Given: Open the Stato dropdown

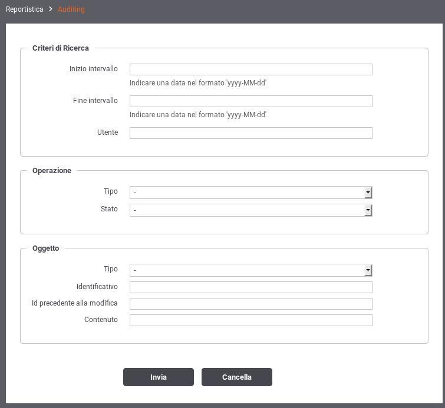Looking at the screenshot, I should click(x=251, y=210).
